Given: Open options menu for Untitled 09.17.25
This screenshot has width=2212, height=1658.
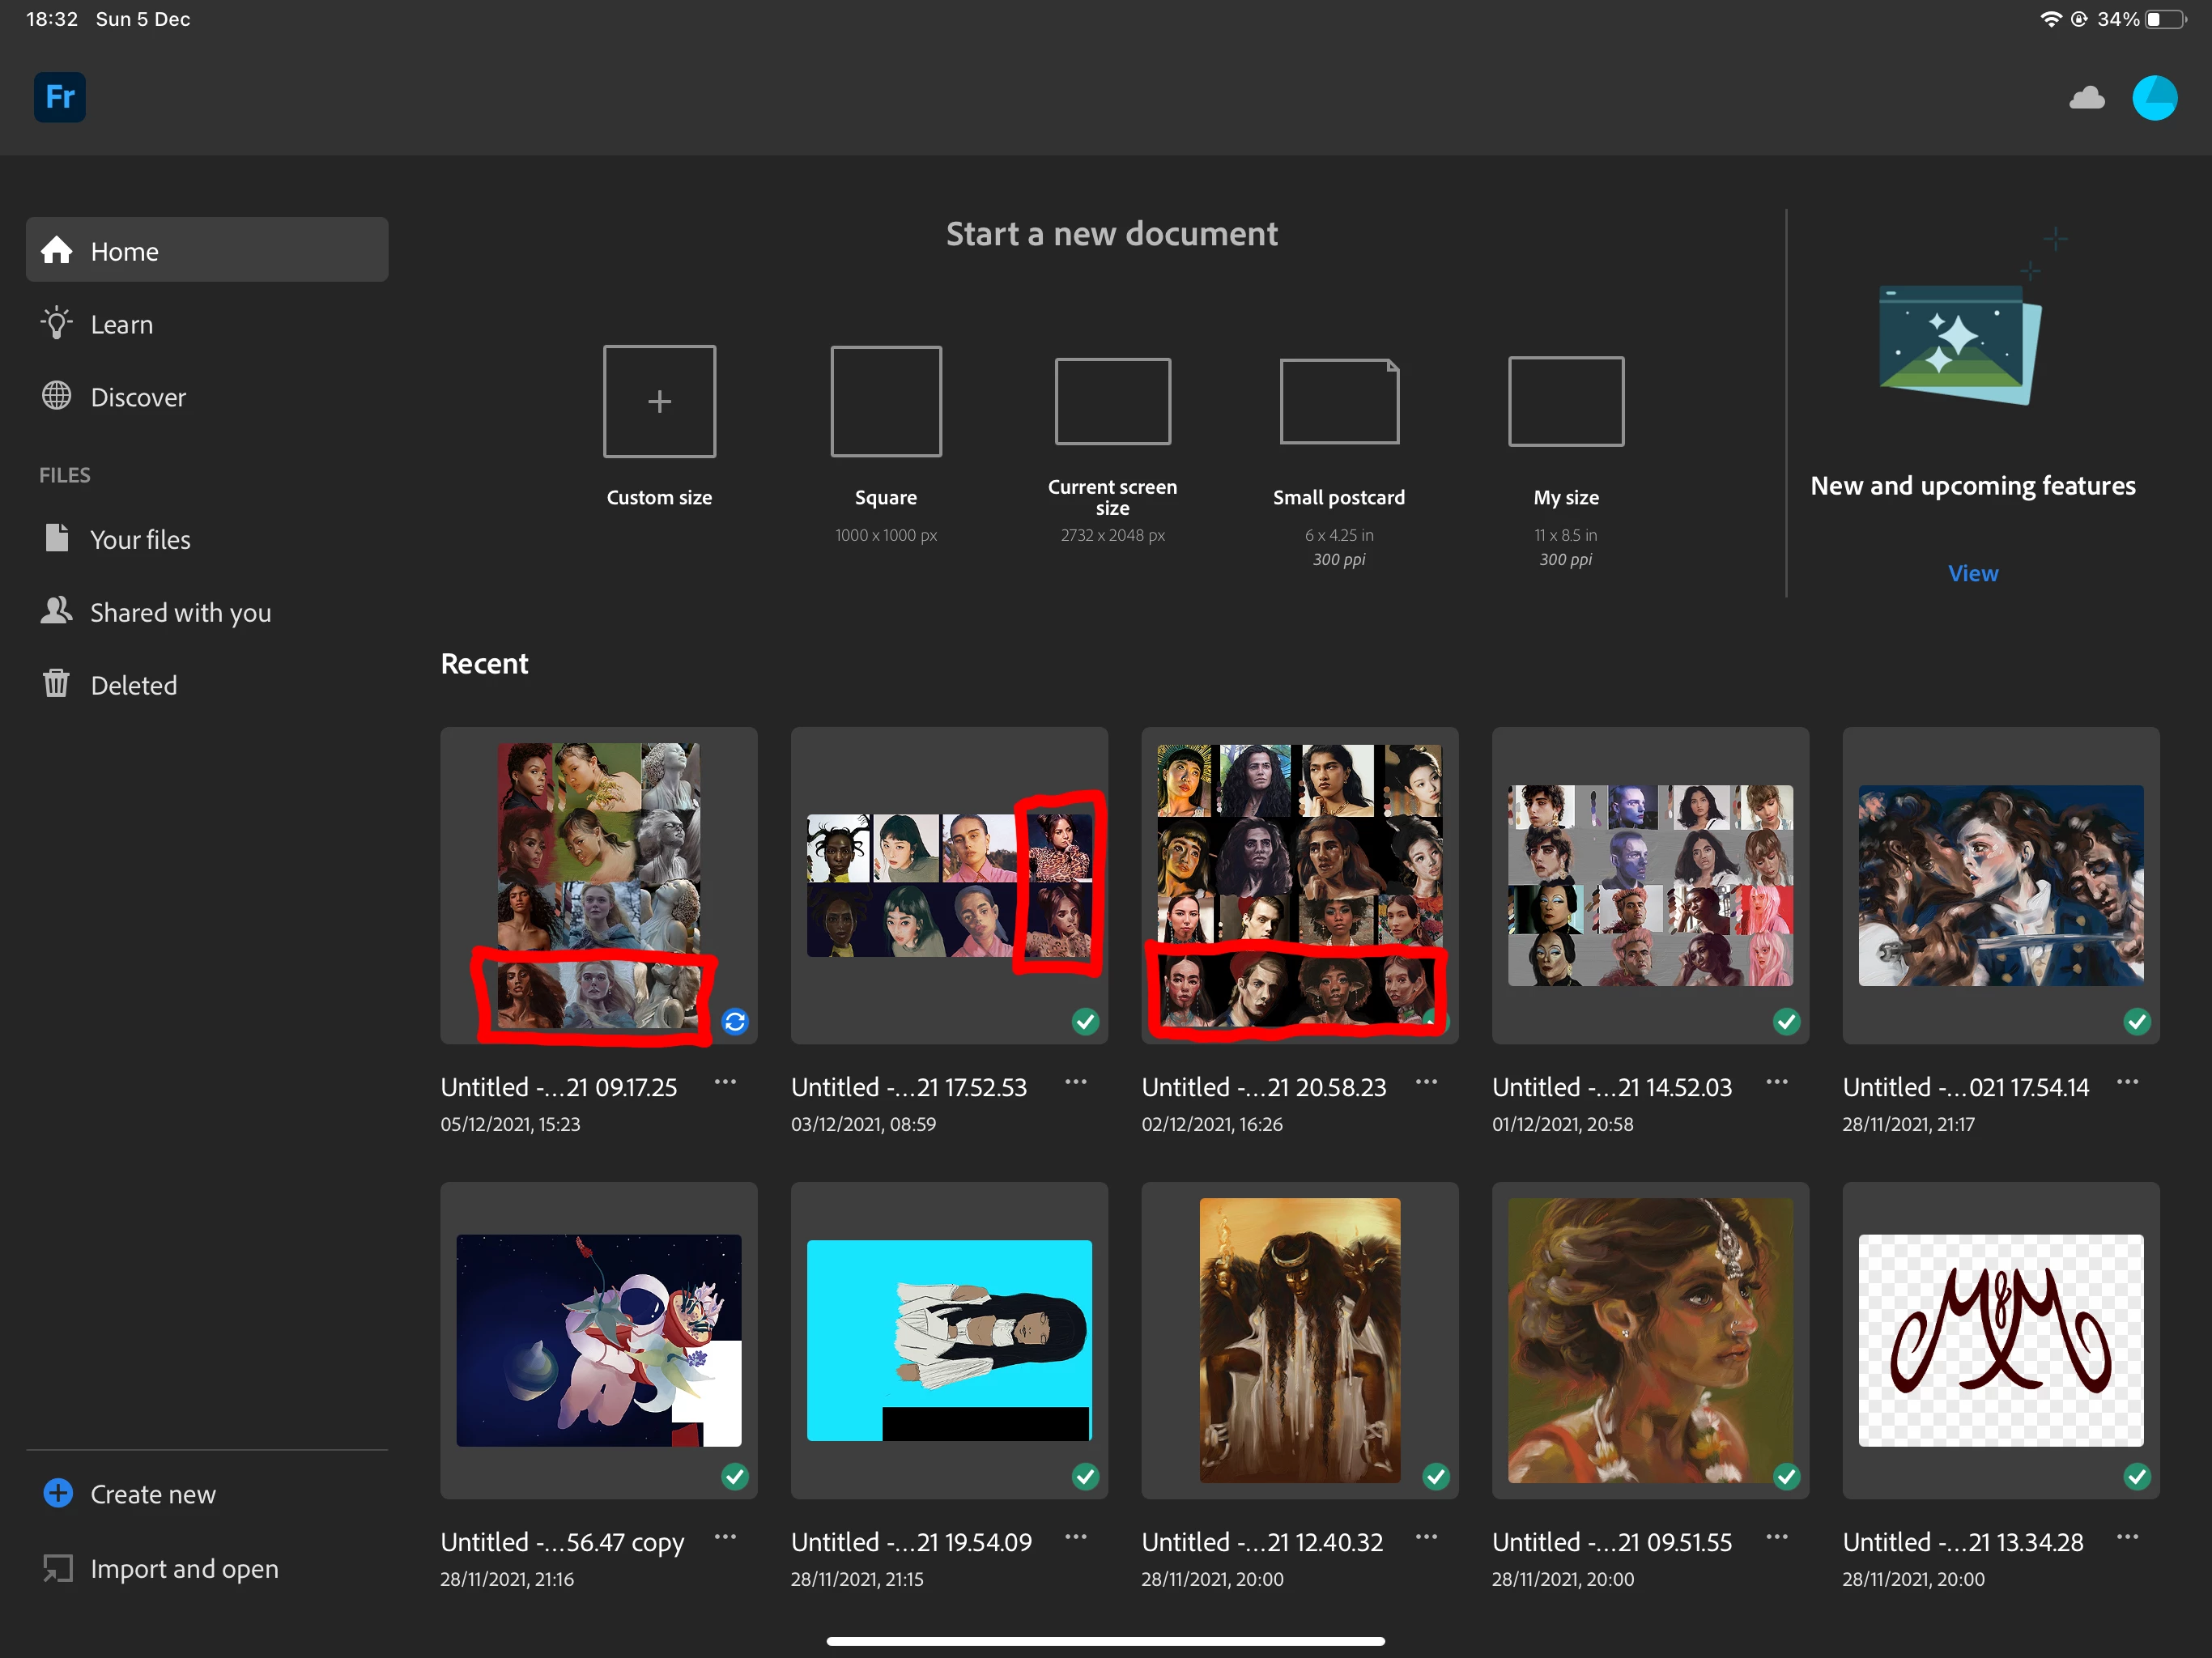Looking at the screenshot, I should (725, 1082).
